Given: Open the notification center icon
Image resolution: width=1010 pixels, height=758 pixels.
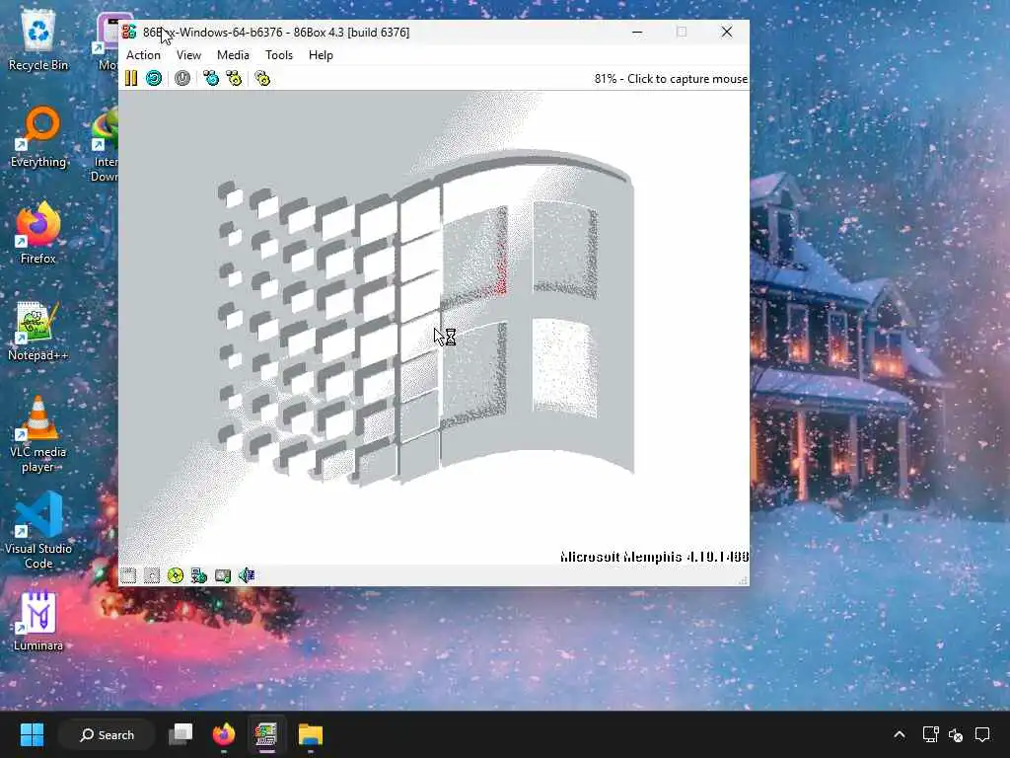Looking at the screenshot, I should tap(982, 734).
